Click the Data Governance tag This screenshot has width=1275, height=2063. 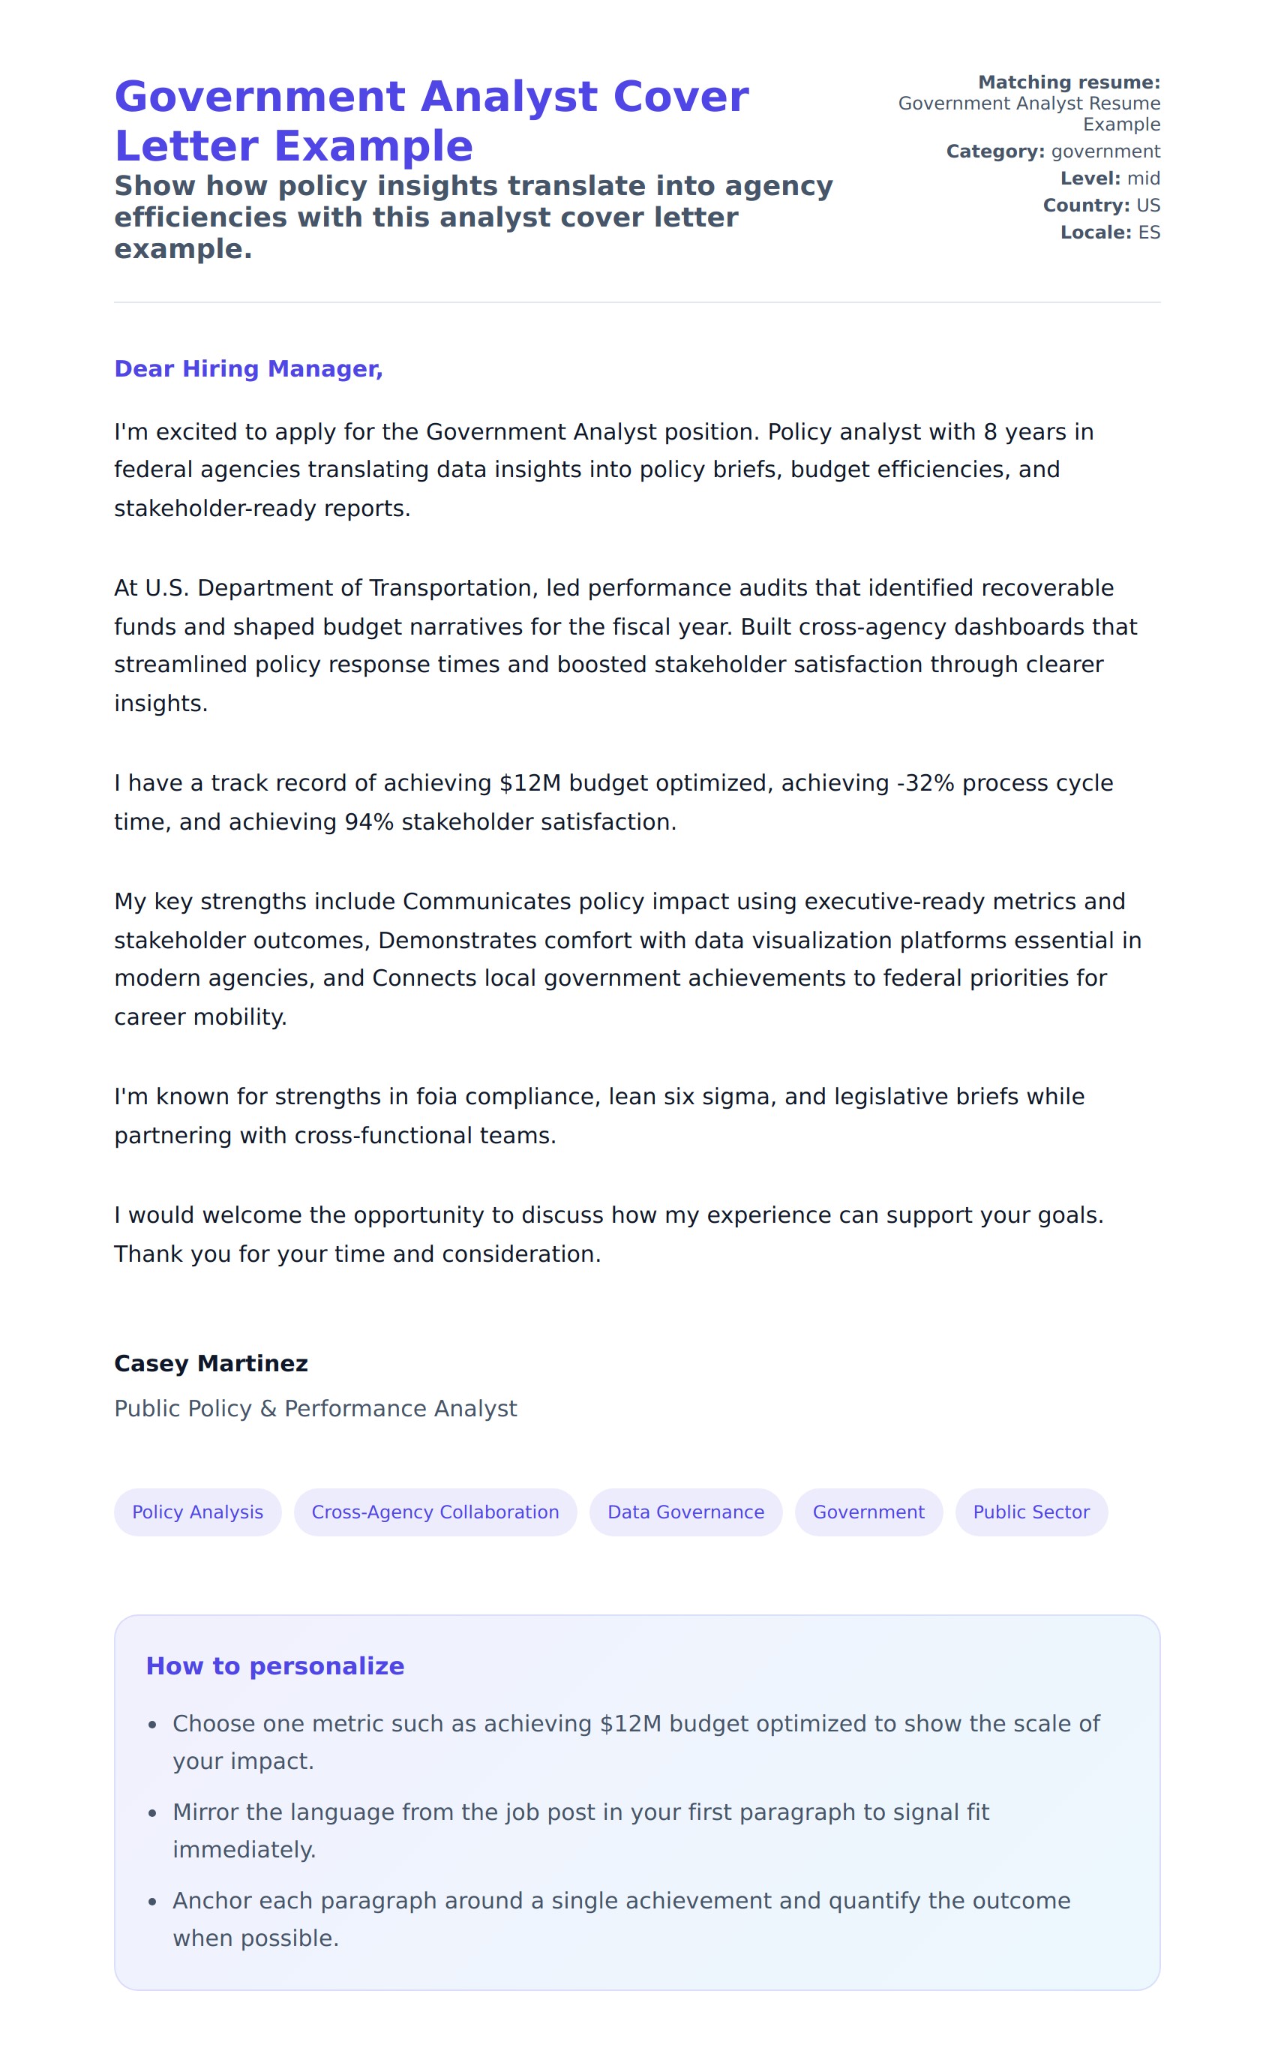(685, 1512)
